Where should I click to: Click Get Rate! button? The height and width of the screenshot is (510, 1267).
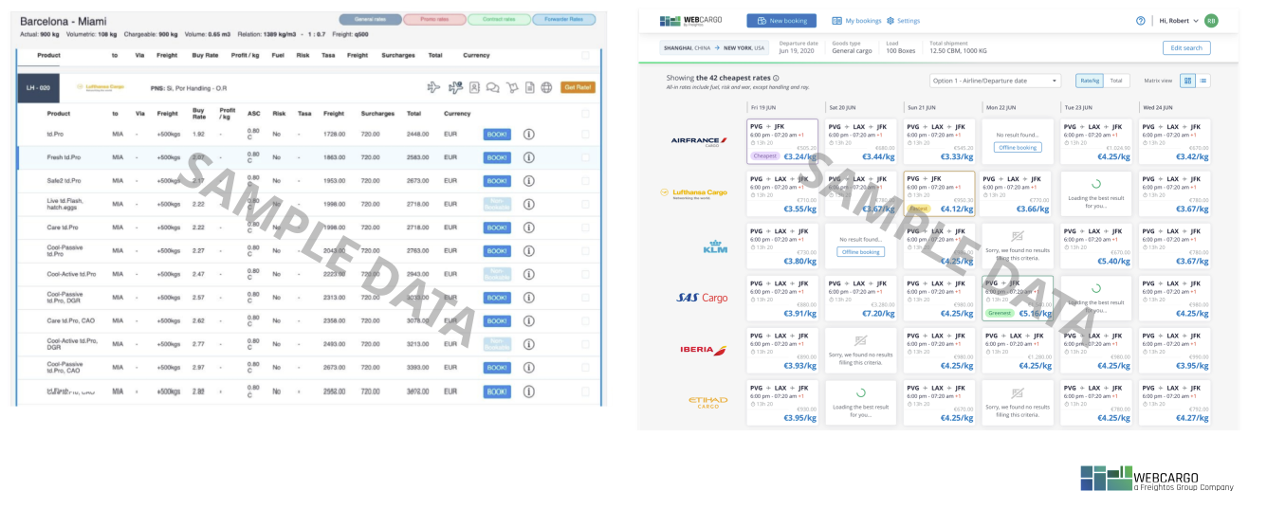[x=578, y=87]
